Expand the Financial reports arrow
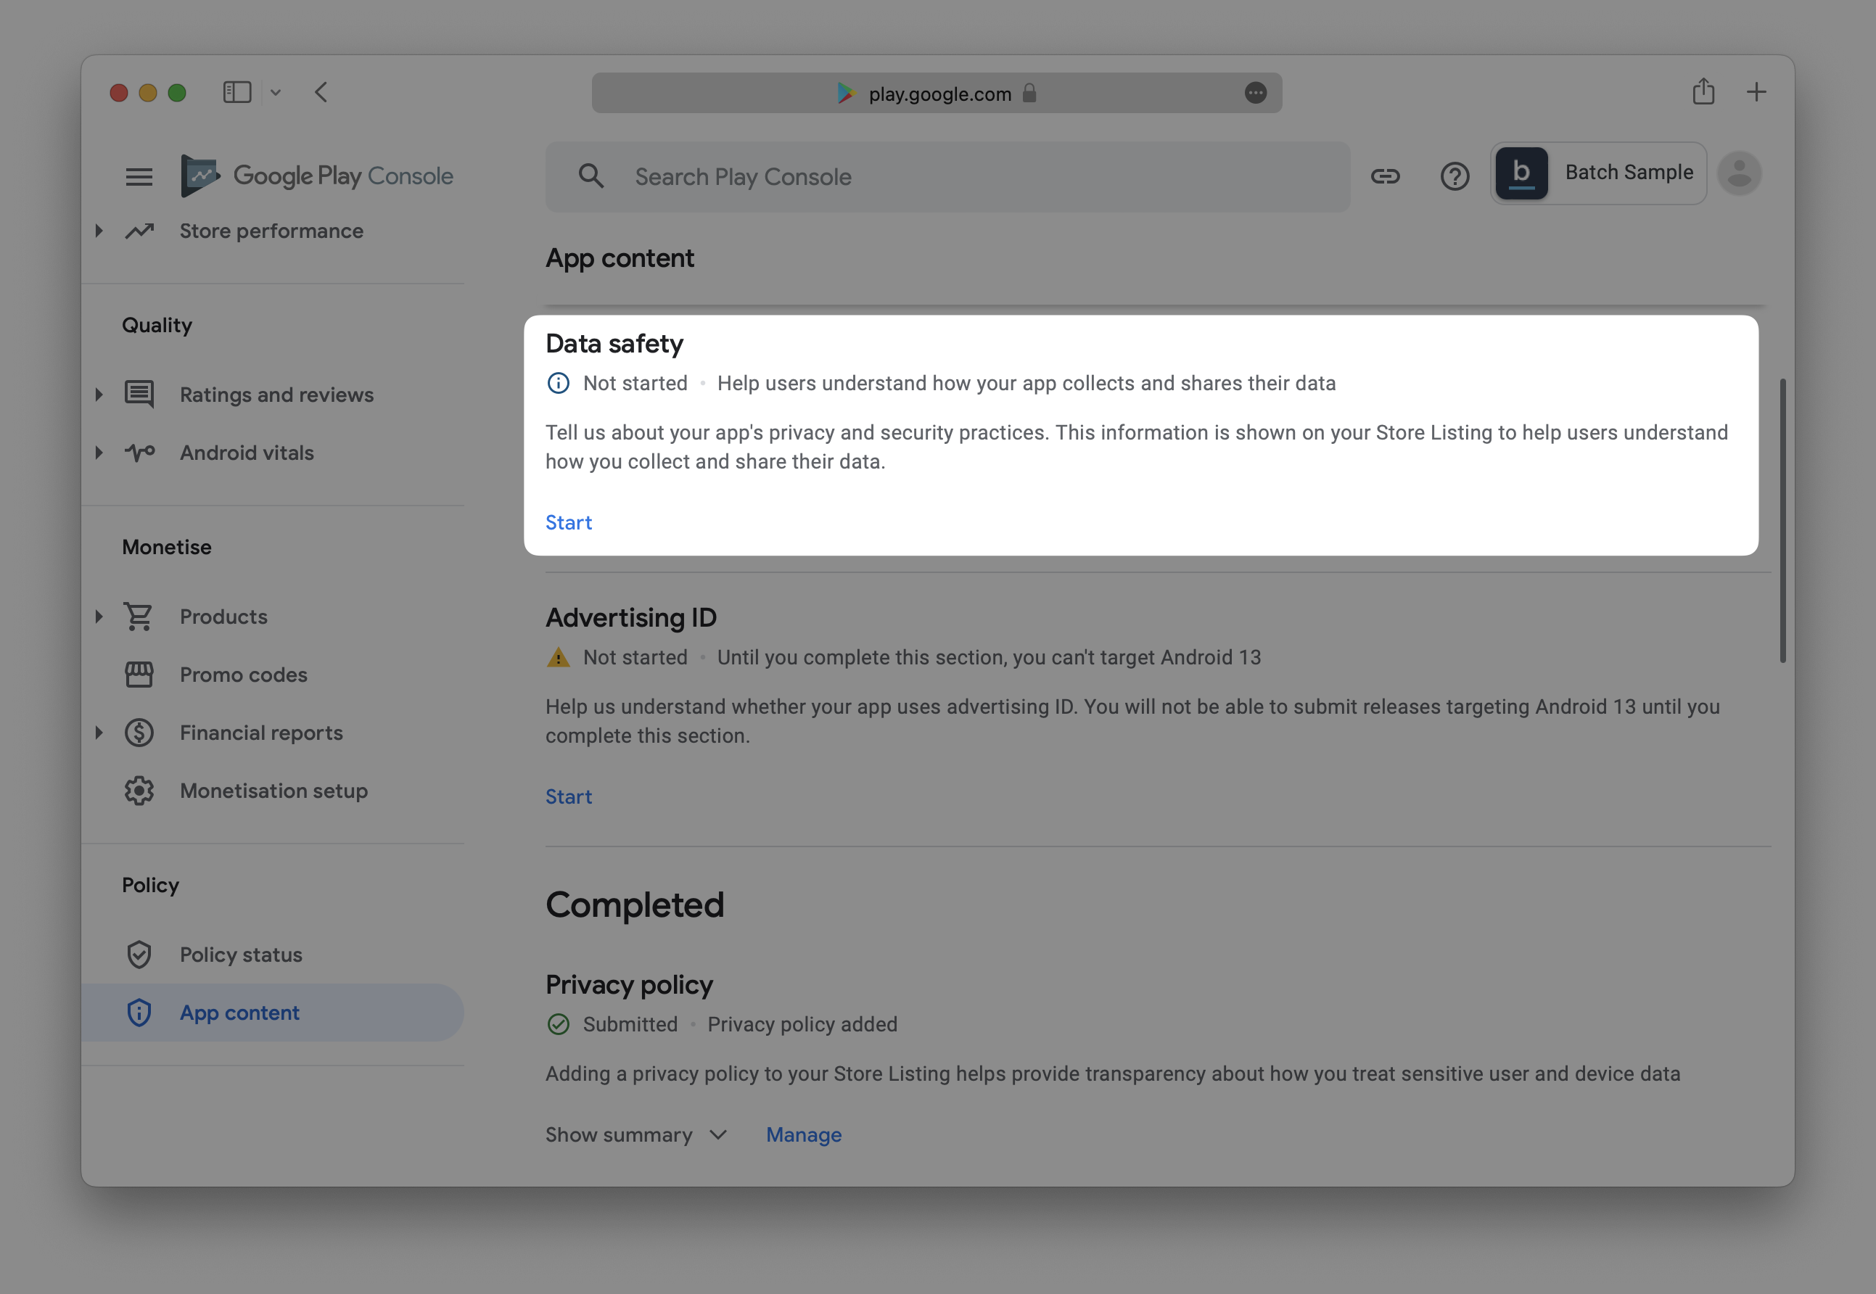This screenshot has width=1876, height=1294. (99, 733)
